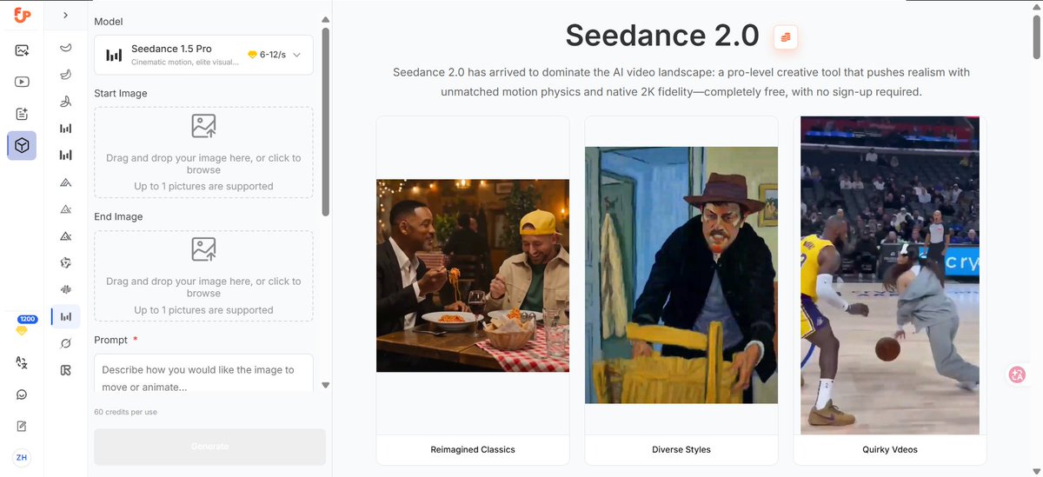Open the pasta dinner video thumbnail
Screen dimensions: 1043x477
point(473,275)
